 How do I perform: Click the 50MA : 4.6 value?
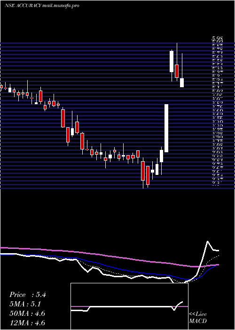pyautogui.click(x=27, y=313)
